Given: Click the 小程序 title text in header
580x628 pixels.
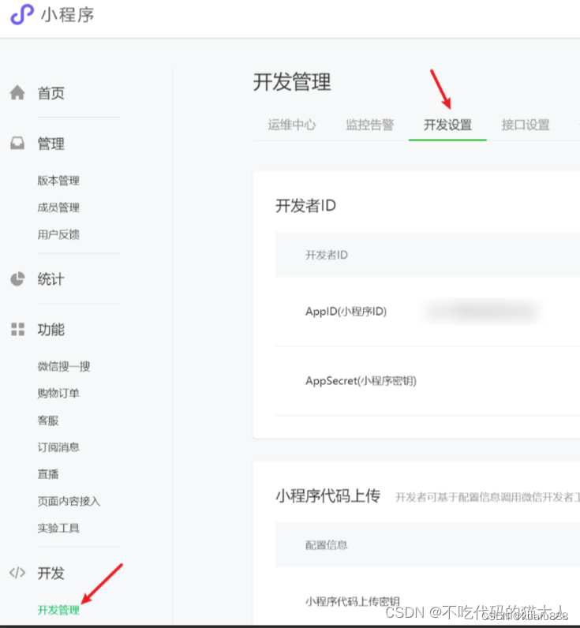Looking at the screenshot, I should pos(68,15).
